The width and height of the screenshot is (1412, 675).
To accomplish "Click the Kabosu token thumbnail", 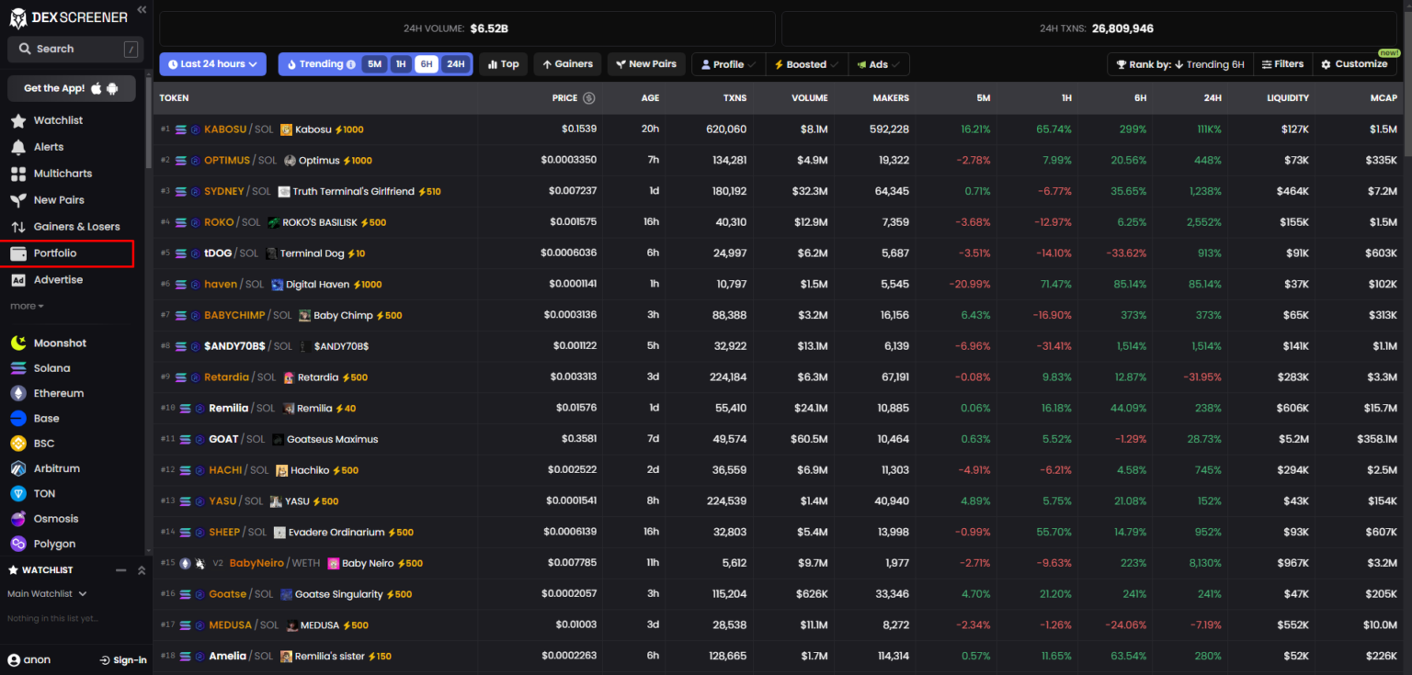I will click(286, 129).
